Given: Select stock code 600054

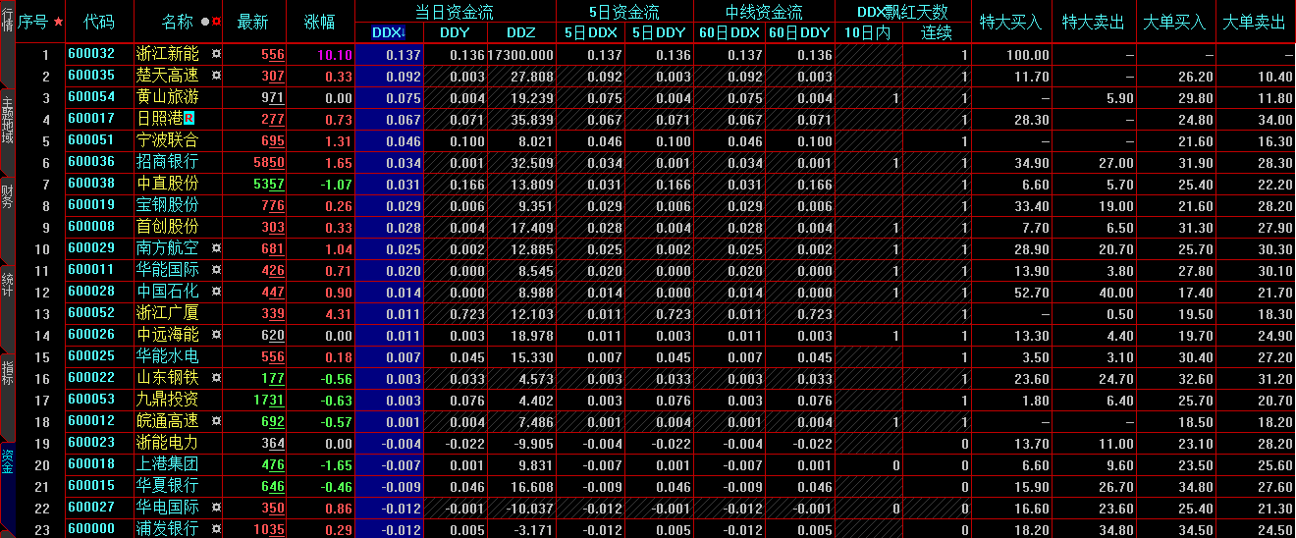Looking at the screenshot, I should pyautogui.click(x=91, y=97).
